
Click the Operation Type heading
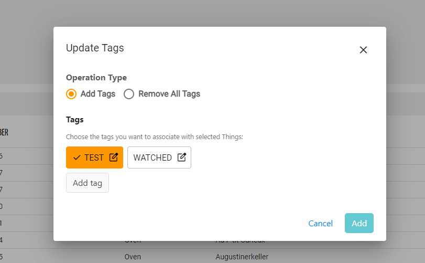(96, 78)
